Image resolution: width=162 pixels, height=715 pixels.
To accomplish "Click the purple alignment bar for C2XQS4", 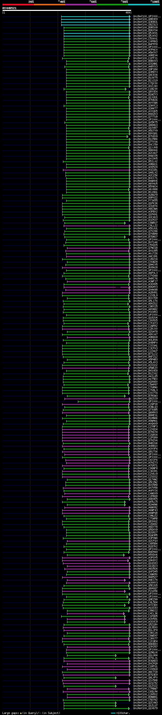I will 96,429.
